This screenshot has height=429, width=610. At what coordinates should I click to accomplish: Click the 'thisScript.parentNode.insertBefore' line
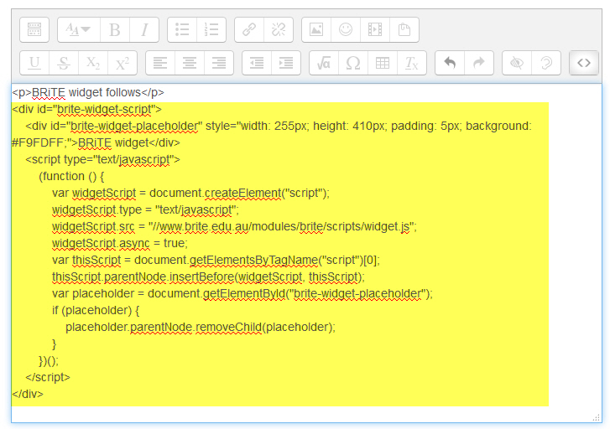(x=209, y=277)
